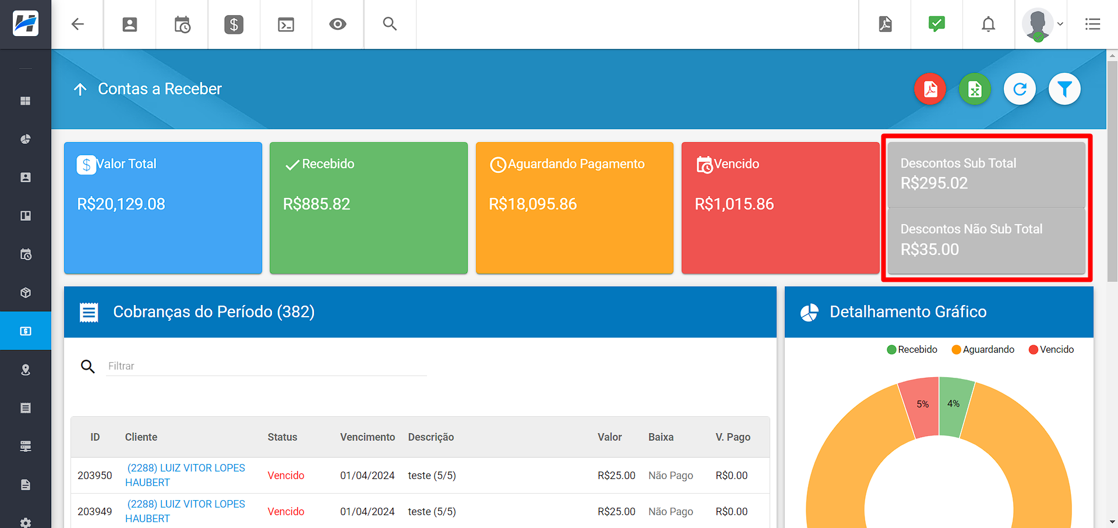
Task: Sort by the Status column header
Action: click(283, 437)
